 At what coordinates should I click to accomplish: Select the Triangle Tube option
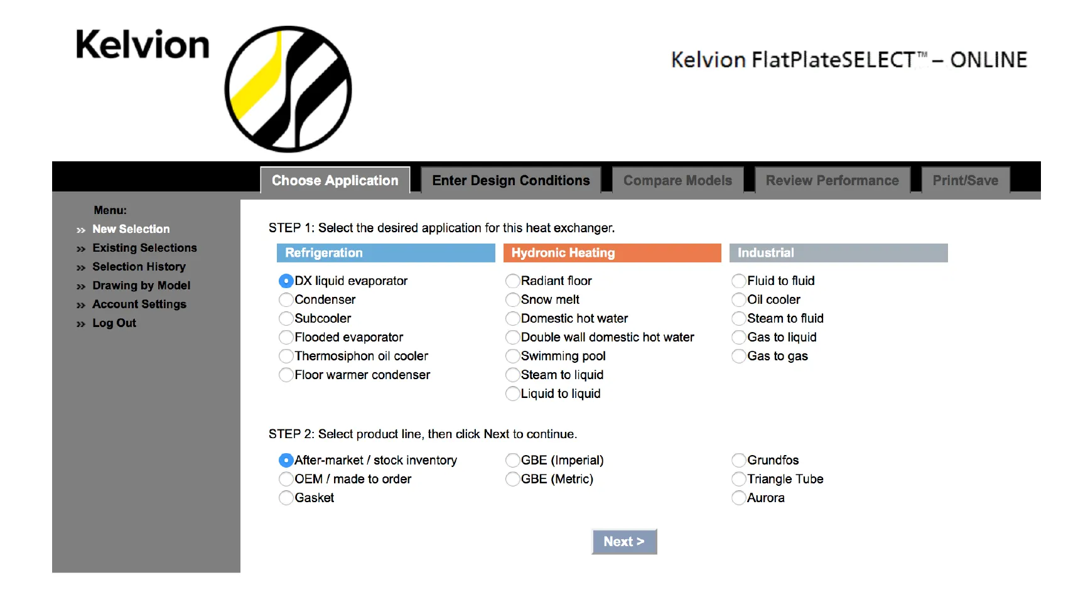(739, 479)
